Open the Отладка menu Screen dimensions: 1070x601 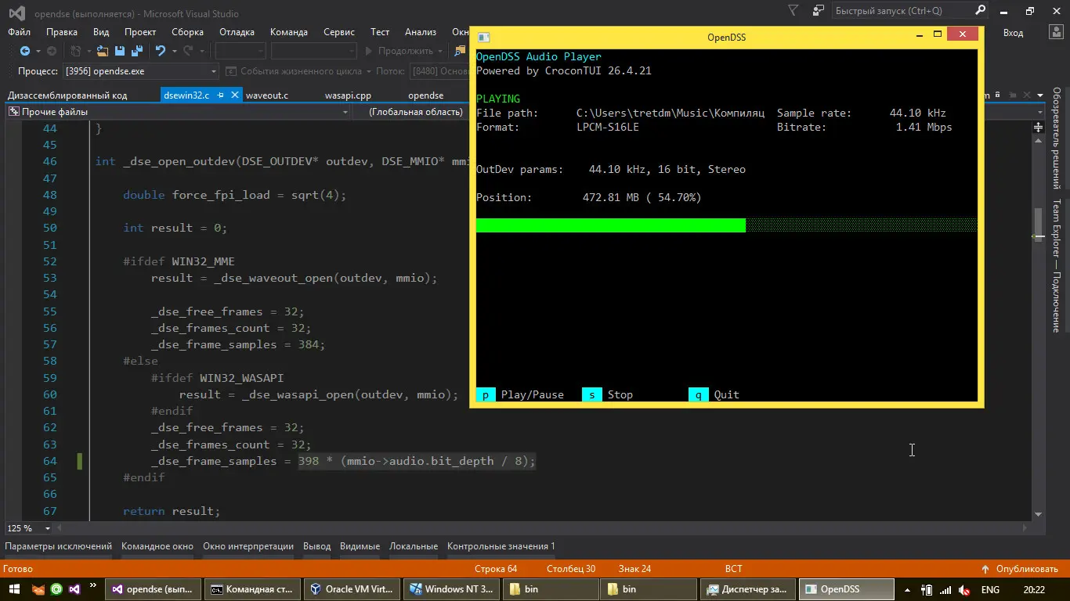237,32
